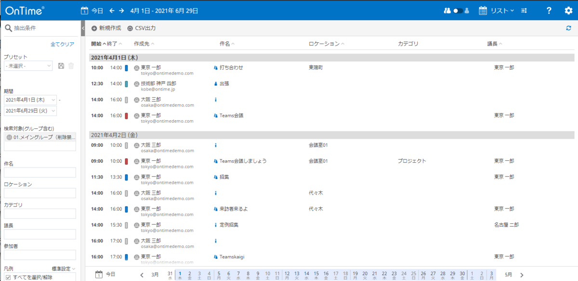Delete the preset using the trash icon

[71, 66]
